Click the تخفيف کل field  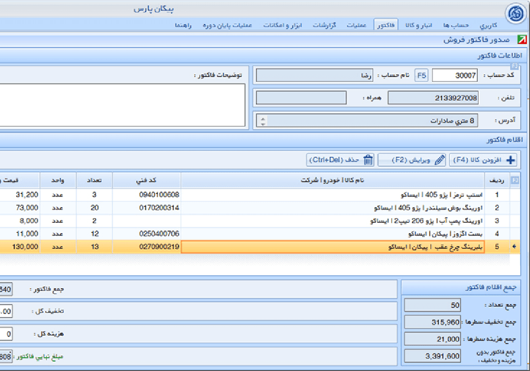point(6,311)
